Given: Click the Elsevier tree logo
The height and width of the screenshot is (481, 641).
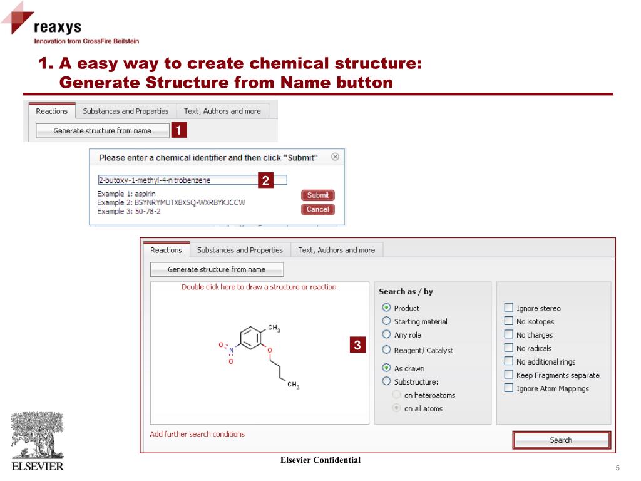Looking at the screenshot, I should [37, 442].
